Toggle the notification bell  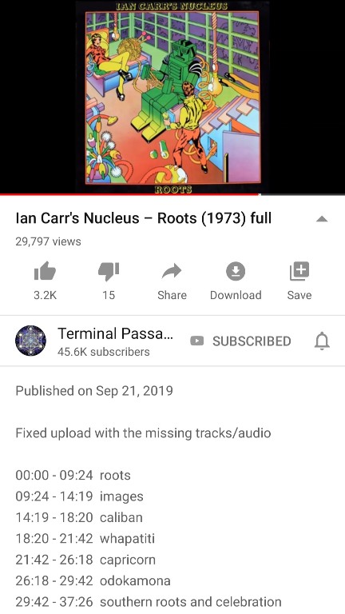(x=322, y=341)
